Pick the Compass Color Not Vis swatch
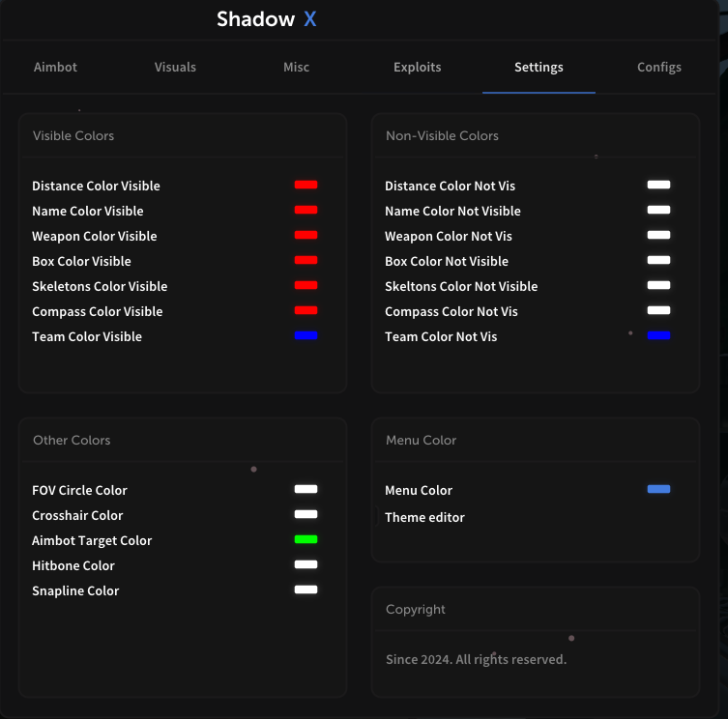This screenshot has height=719, width=728. pyautogui.click(x=658, y=310)
